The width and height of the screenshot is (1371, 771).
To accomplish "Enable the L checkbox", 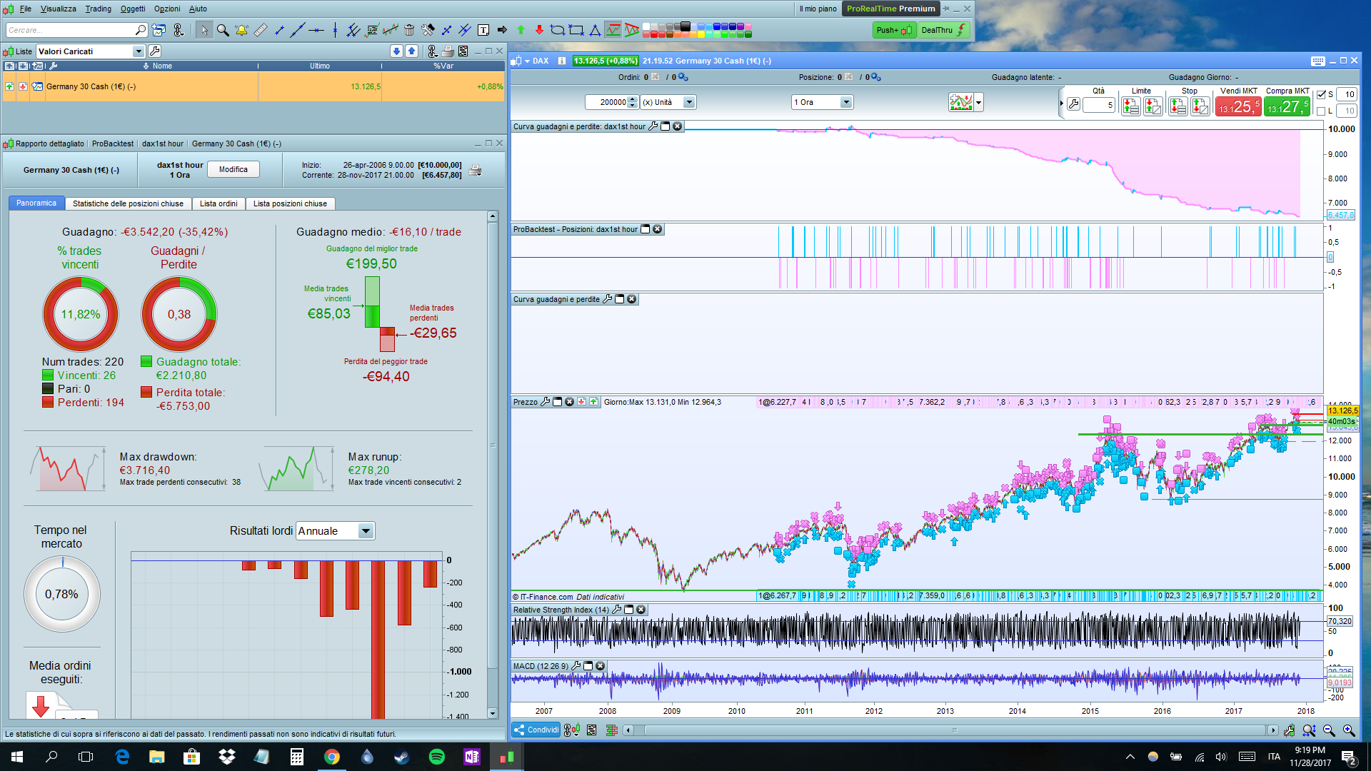I will point(1321,111).
